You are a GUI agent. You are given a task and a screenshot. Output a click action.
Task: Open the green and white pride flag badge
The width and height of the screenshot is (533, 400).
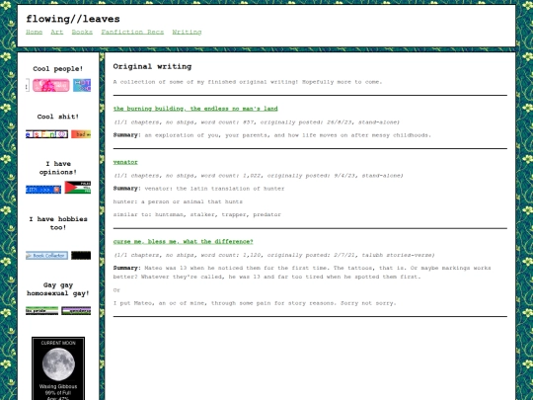[41, 311]
